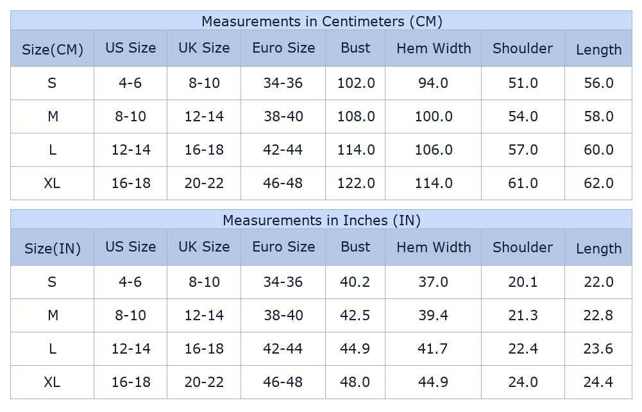The height and width of the screenshot is (412, 642).
Task: Click the 40.2 bust cell
Action: click(355, 282)
